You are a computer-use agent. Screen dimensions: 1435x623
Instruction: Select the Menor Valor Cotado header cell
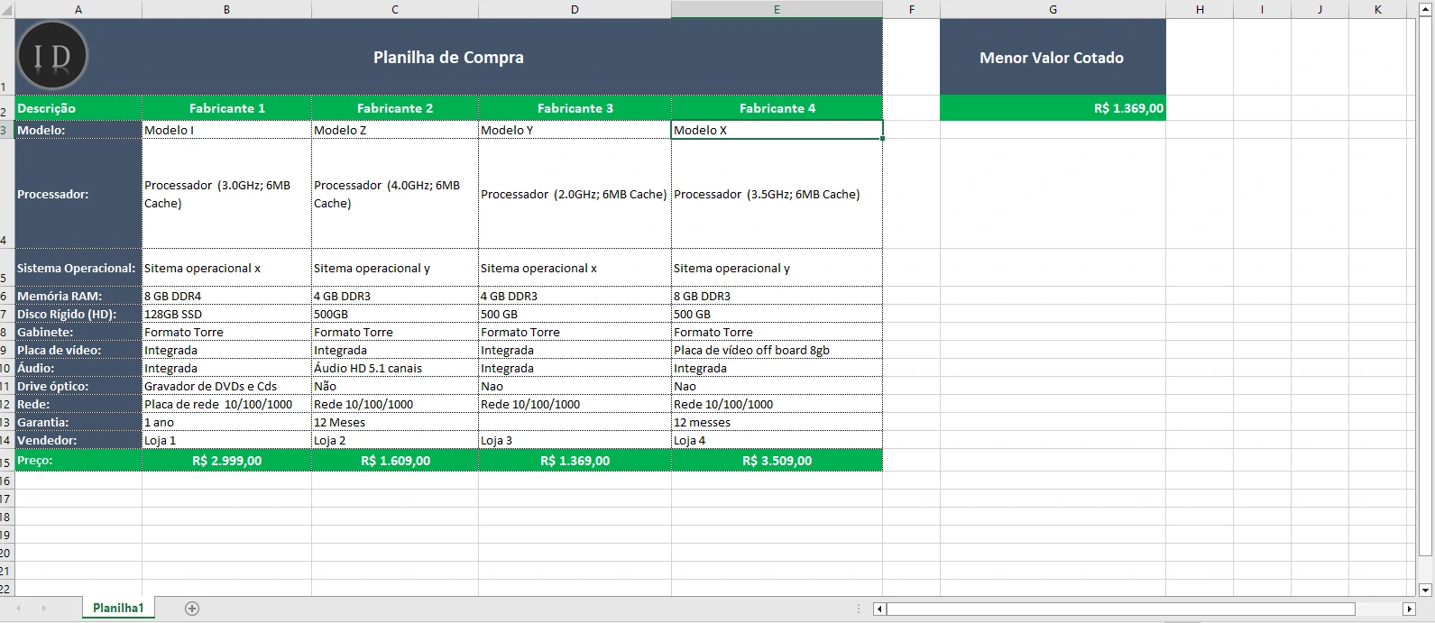(x=1053, y=57)
